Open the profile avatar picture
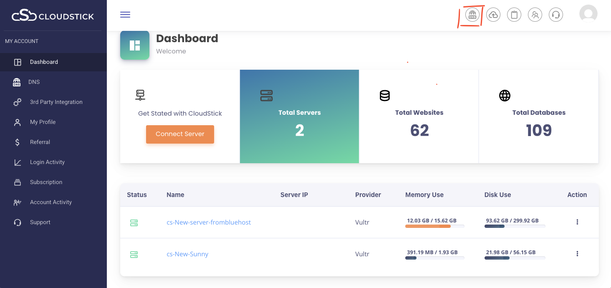 (588, 14)
